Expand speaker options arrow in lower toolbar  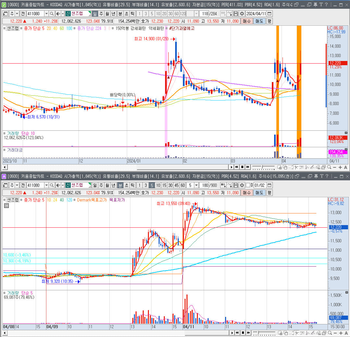[63, 185]
